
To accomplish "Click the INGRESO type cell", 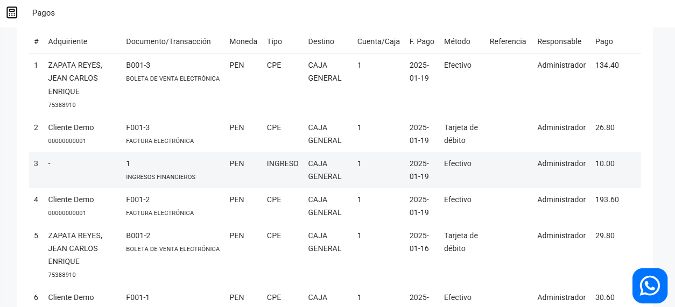I will coord(283,163).
